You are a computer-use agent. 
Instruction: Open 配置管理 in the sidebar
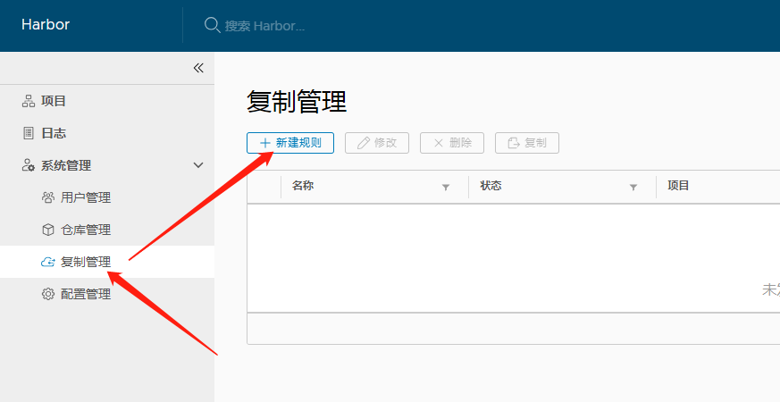[86, 294]
